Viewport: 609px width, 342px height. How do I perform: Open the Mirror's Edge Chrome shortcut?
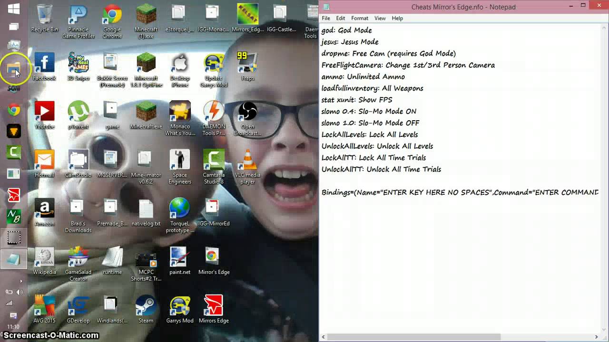pyautogui.click(x=214, y=260)
